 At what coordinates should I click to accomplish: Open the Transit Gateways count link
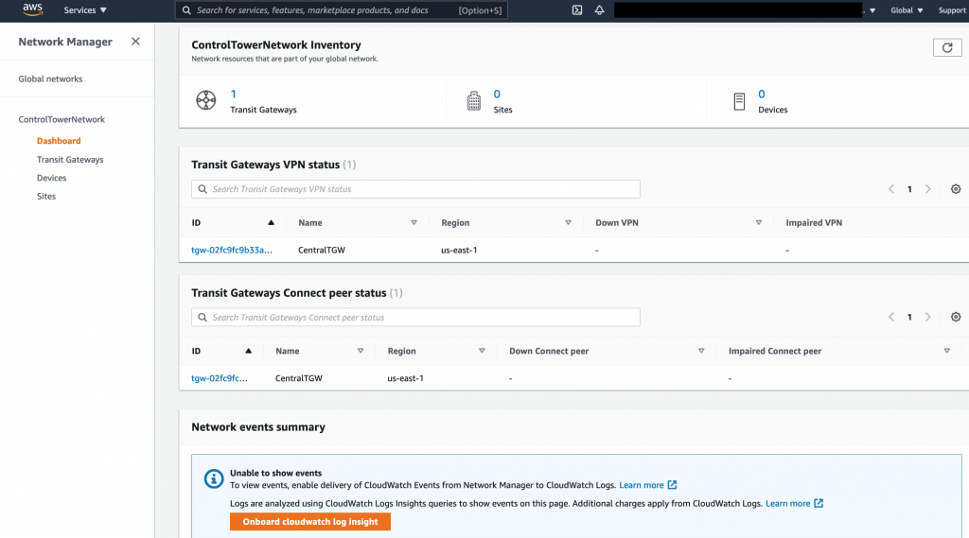coord(233,94)
